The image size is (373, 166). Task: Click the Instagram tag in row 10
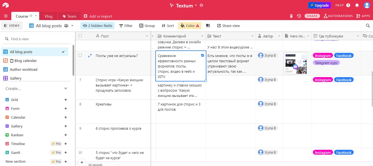pos(323,153)
